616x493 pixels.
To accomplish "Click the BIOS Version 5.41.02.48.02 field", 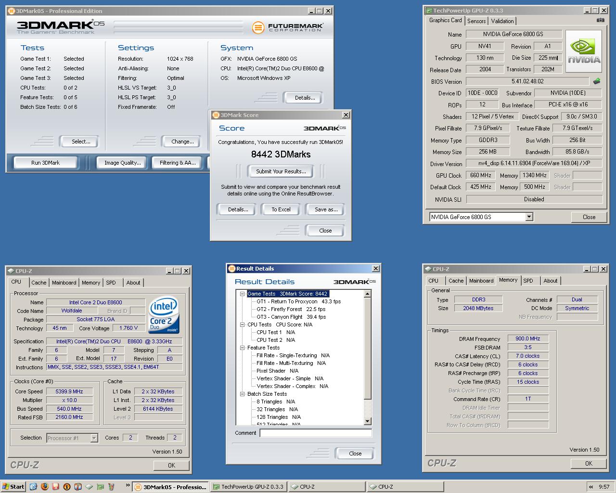I will point(527,81).
